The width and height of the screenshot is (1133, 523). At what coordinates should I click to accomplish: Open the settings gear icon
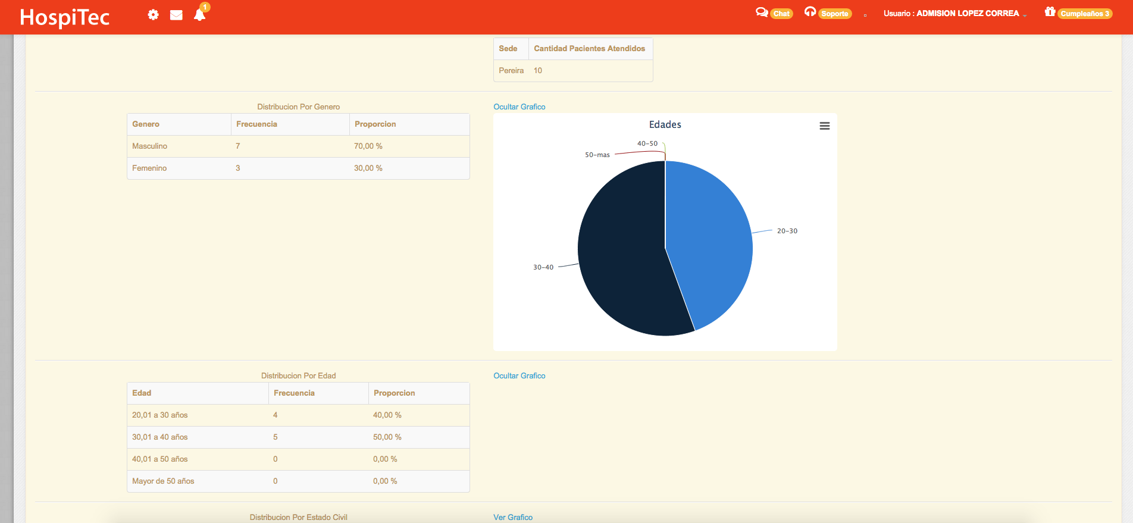[x=153, y=15]
